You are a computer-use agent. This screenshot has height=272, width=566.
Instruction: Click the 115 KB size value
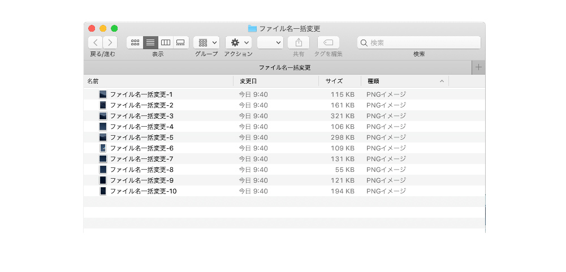pyautogui.click(x=343, y=94)
